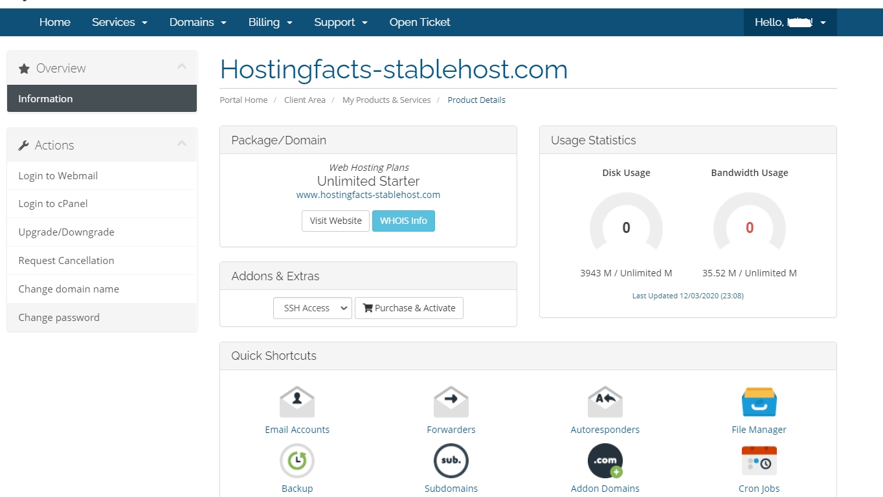Click the Quick Shortcuts panel heading
The height and width of the screenshot is (497, 883).
[x=274, y=356]
